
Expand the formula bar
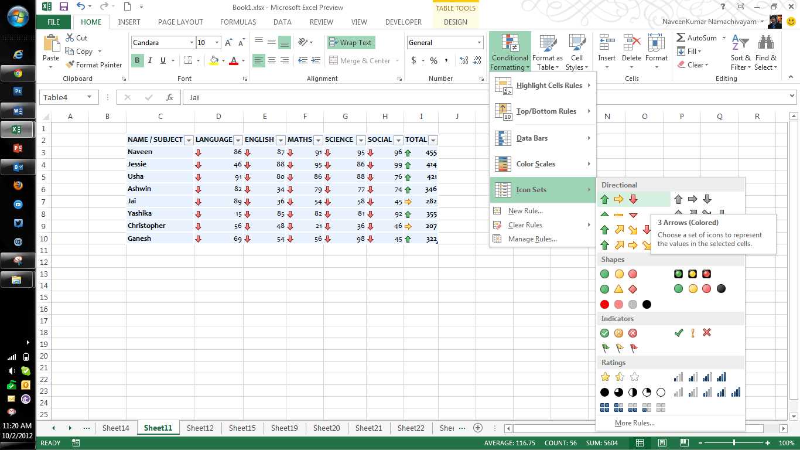click(792, 97)
